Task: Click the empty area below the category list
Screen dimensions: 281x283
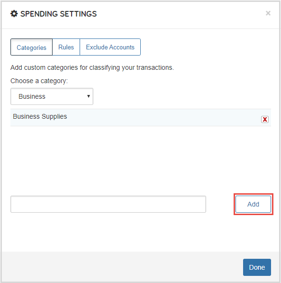Action: [x=141, y=160]
